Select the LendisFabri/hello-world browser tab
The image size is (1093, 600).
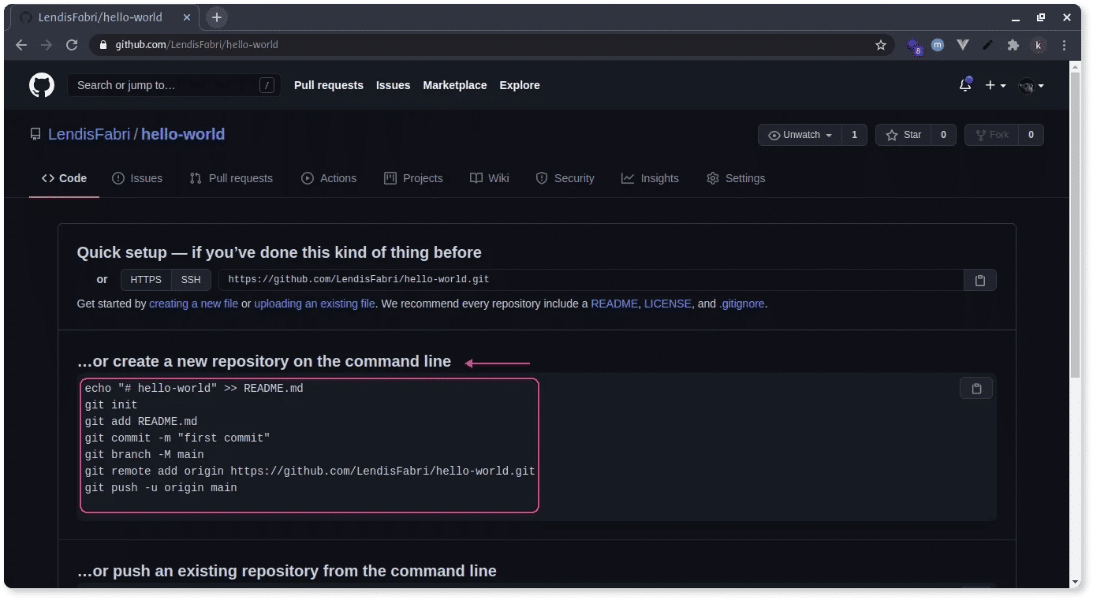click(x=104, y=17)
